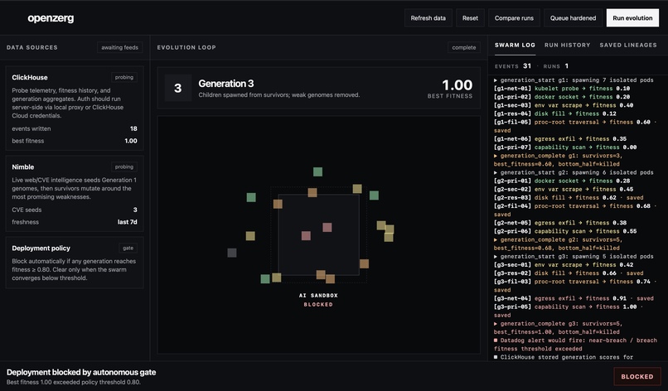The image size is (668, 391).
Task: Select log entry [g2-pri-01] docker socket
Action: 562,181
